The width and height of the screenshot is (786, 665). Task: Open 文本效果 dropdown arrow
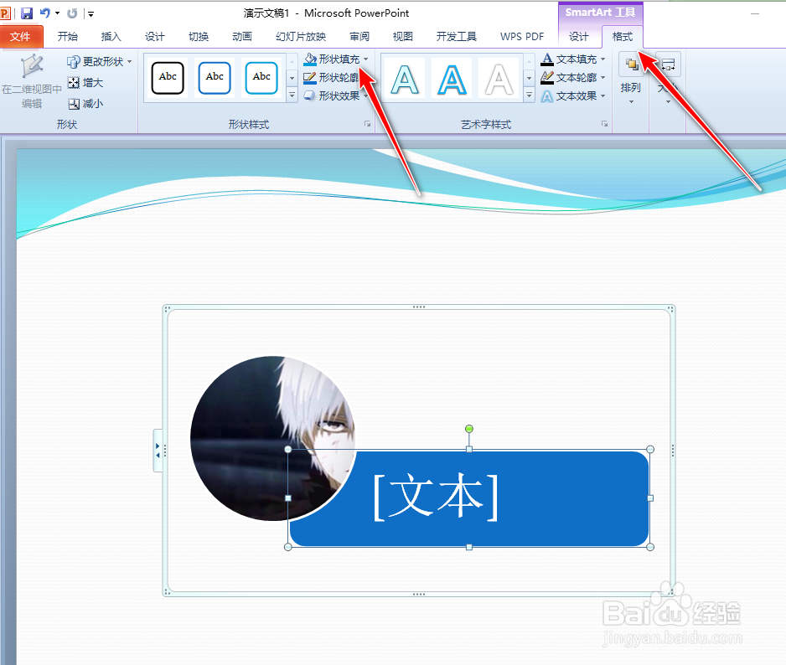tap(603, 95)
